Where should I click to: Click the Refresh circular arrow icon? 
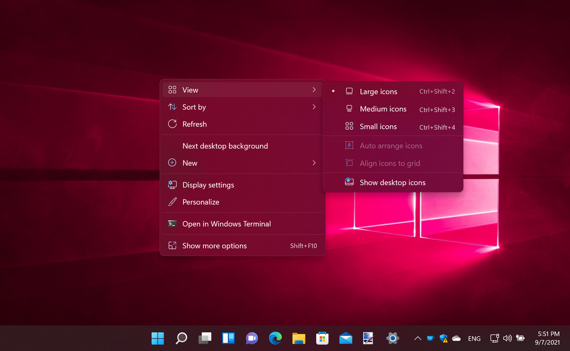(172, 124)
